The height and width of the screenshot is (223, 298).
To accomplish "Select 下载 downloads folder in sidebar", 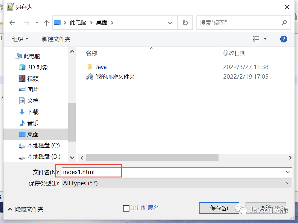I will coord(29,112).
